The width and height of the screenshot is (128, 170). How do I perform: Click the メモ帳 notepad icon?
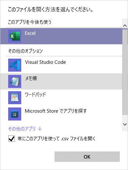coord(15,81)
